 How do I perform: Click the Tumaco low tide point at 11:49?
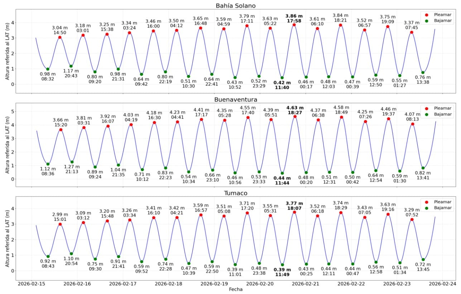(x=282, y=265)
